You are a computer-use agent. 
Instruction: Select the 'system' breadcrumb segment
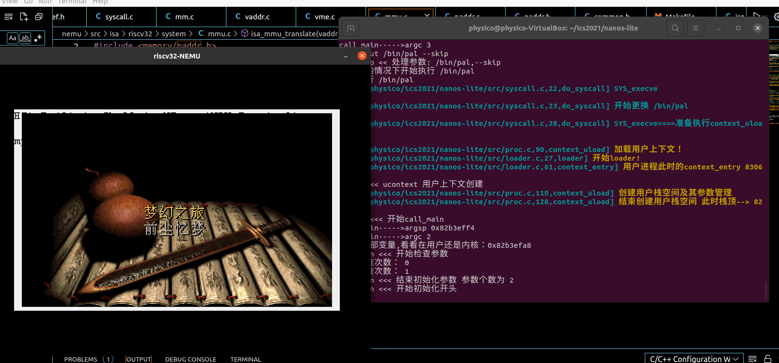click(174, 34)
